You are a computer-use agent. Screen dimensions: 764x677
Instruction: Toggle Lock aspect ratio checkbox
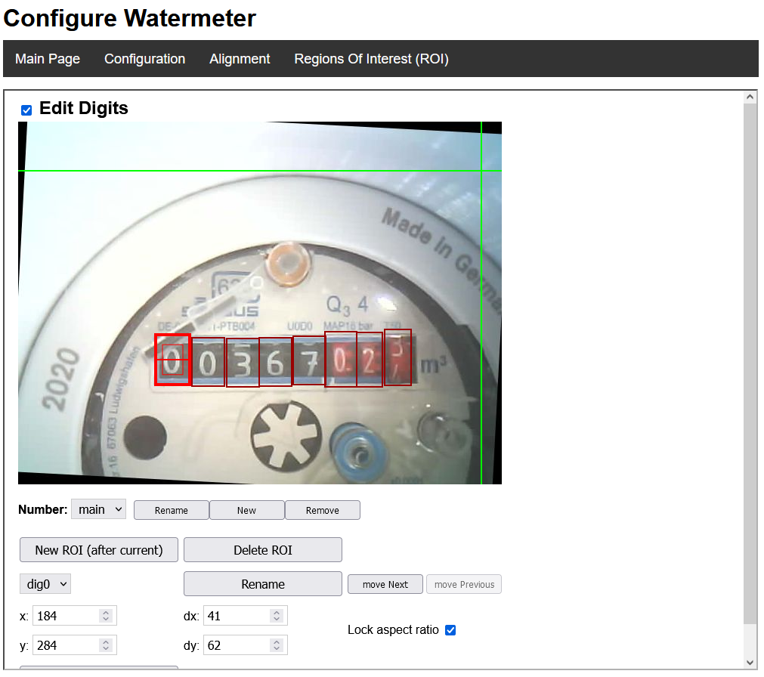pyautogui.click(x=450, y=630)
